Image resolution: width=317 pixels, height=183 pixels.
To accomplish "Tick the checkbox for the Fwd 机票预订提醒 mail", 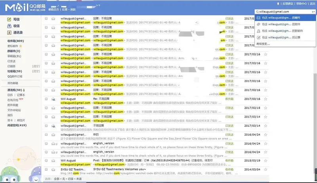I will 46,160.
